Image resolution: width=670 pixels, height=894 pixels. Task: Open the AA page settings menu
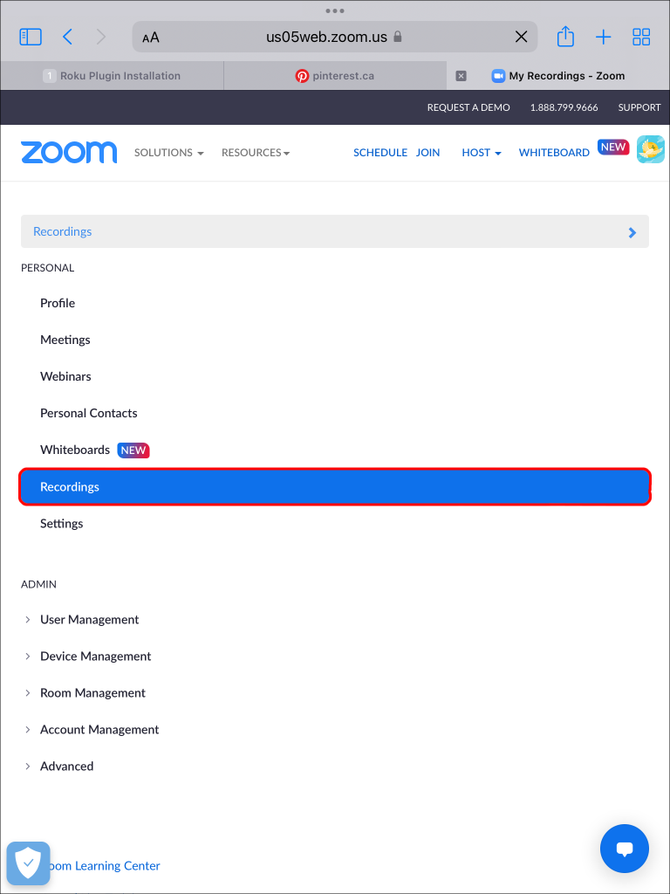(x=150, y=37)
